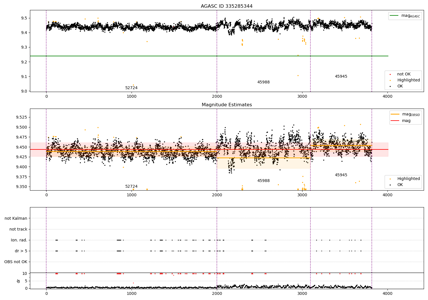Click the 3000 x-axis tick under the middle plot
This screenshot has height=300, width=428.
302,195
